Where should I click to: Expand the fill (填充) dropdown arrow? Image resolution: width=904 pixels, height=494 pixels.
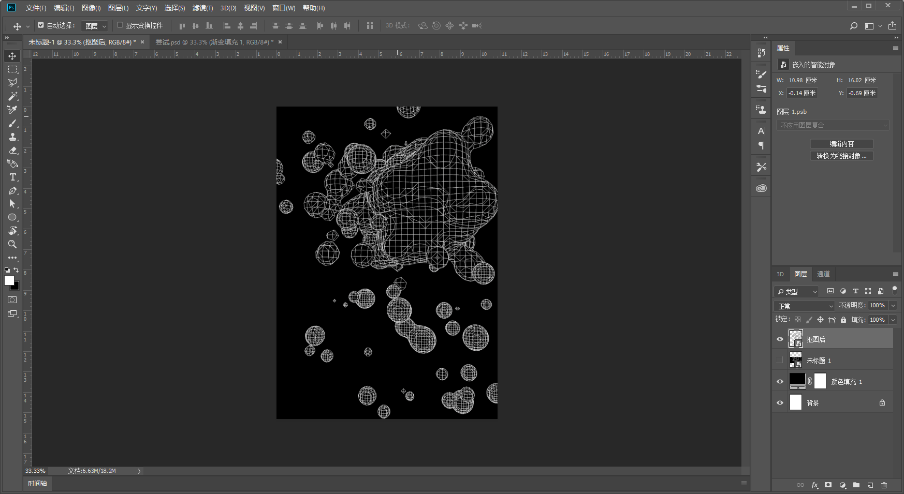tap(893, 320)
